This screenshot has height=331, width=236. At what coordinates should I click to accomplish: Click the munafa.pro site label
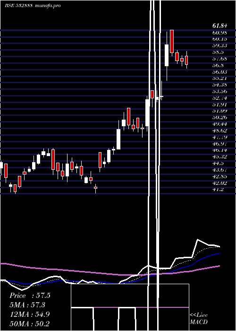(x=48, y=6)
